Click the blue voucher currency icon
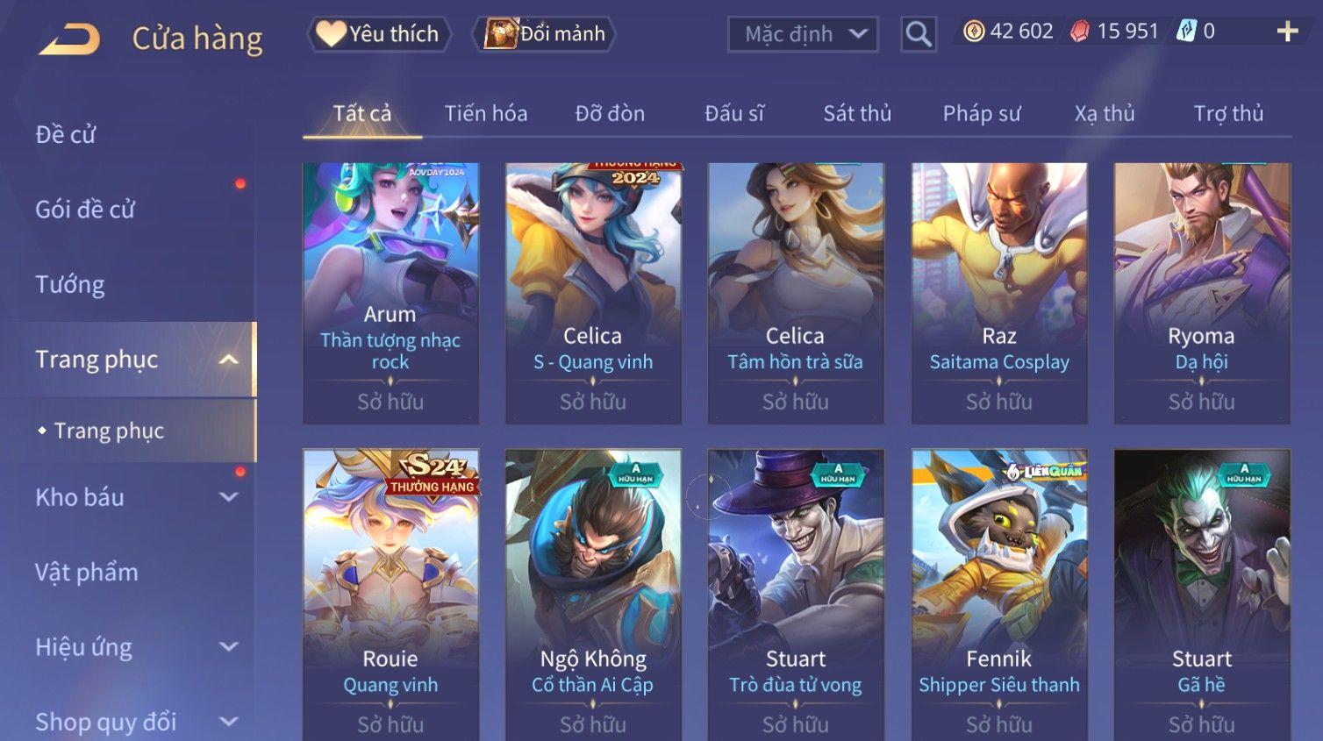1323x741 pixels. tap(1186, 32)
